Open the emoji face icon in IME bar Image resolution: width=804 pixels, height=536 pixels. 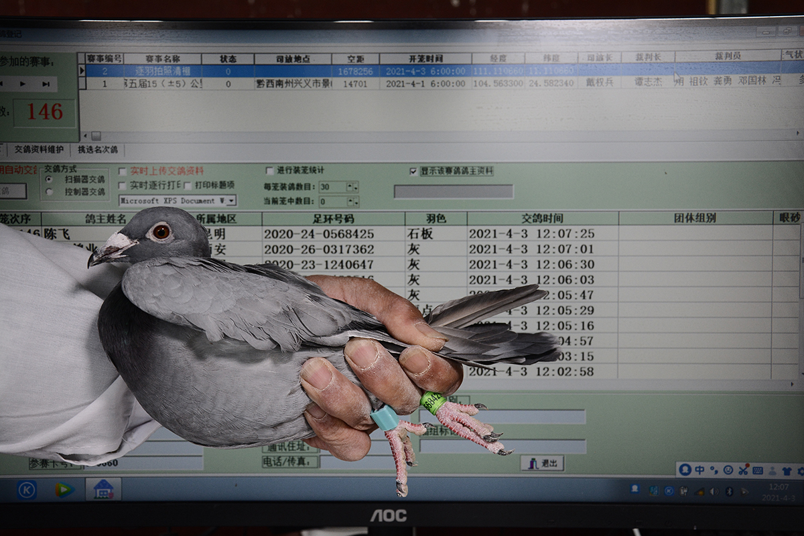tap(728, 470)
